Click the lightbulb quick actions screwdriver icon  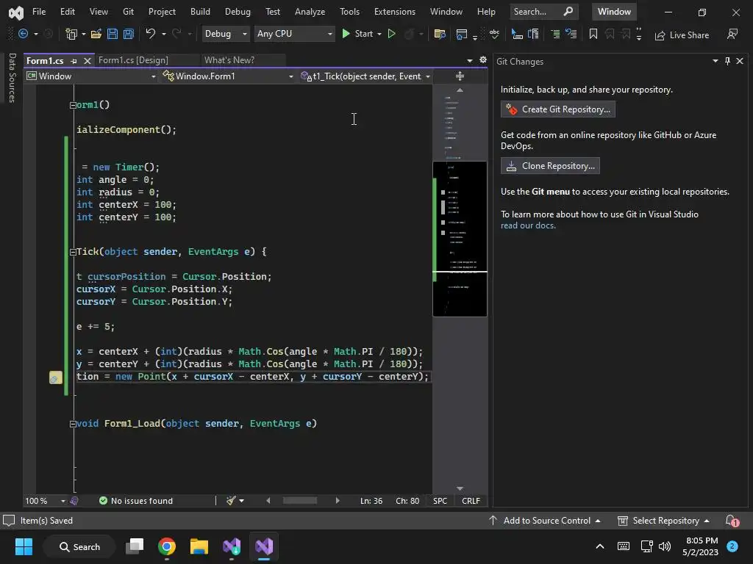[55, 378]
